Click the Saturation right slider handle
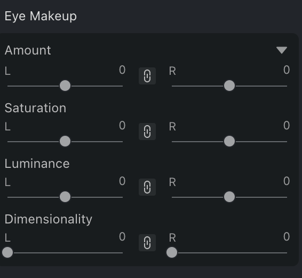Viewport: 302px width, 278px height. [229, 141]
